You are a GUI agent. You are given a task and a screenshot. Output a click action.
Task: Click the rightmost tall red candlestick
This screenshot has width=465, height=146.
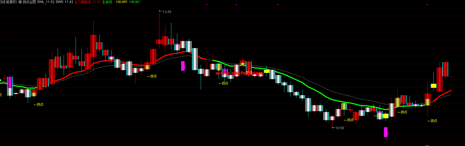[x=445, y=69]
